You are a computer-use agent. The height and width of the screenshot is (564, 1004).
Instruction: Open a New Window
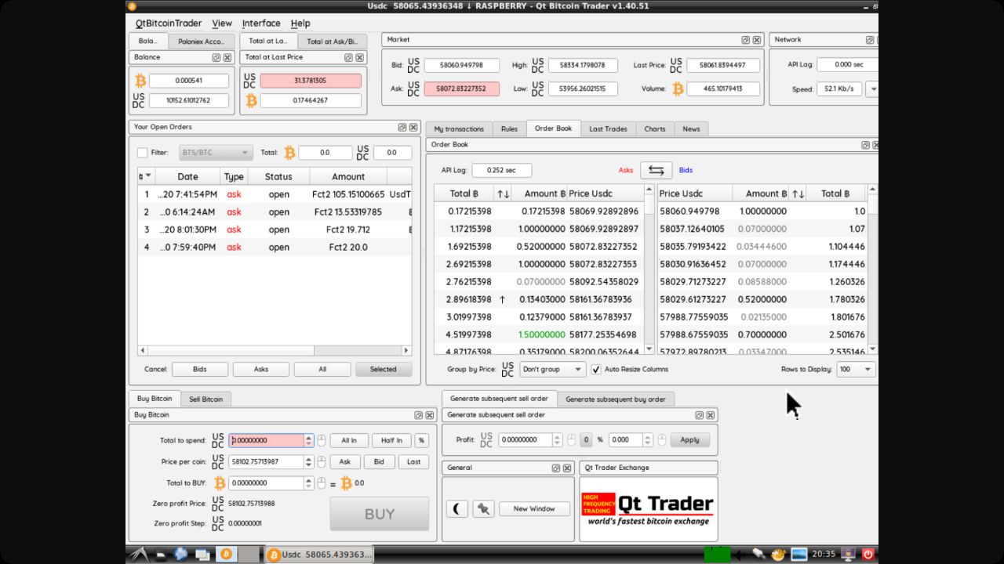click(534, 509)
